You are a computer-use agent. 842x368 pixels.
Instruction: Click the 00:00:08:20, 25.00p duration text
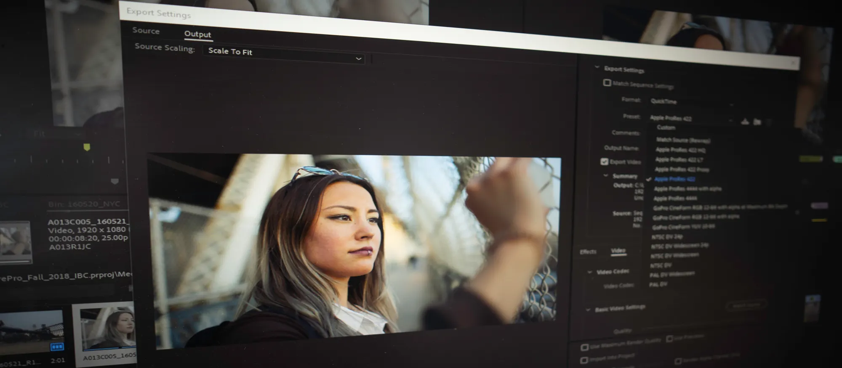point(88,238)
